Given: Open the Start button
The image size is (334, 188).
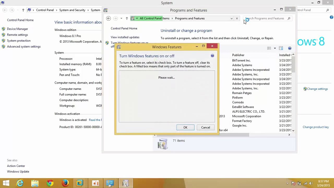Looking at the screenshot, I should point(6,183).
